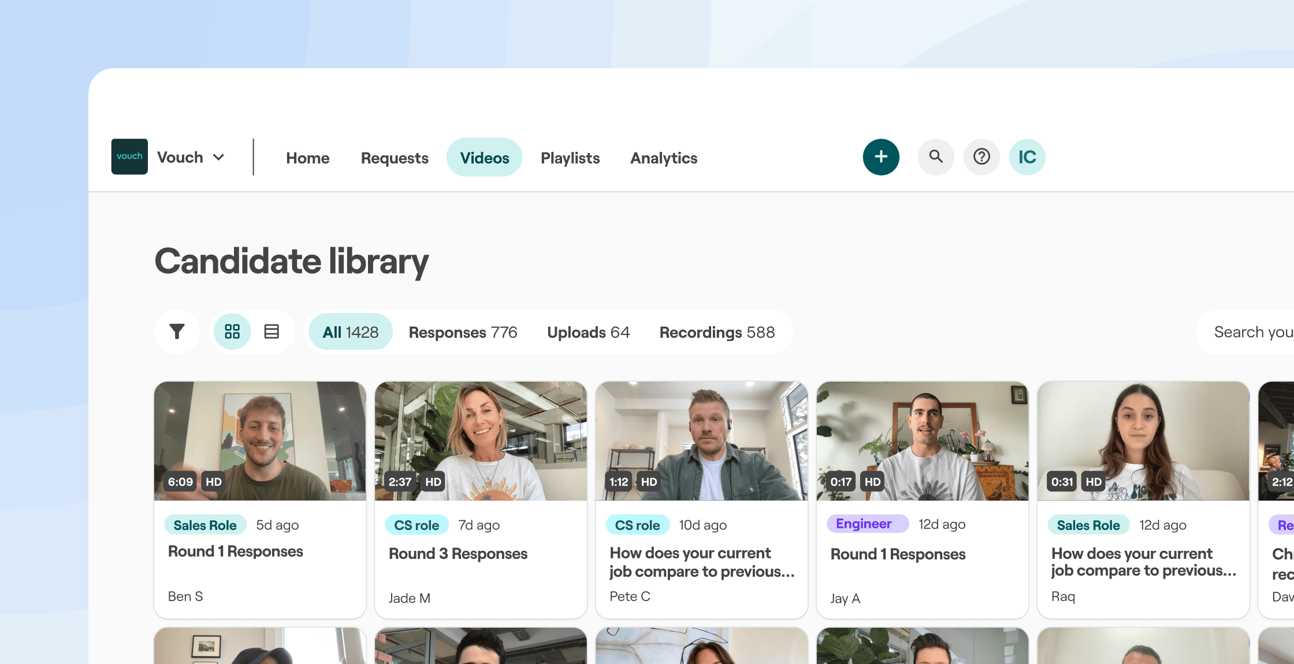This screenshot has height=664, width=1294.
Task: Show All 1428 videos
Action: click(x=351, y=332)
